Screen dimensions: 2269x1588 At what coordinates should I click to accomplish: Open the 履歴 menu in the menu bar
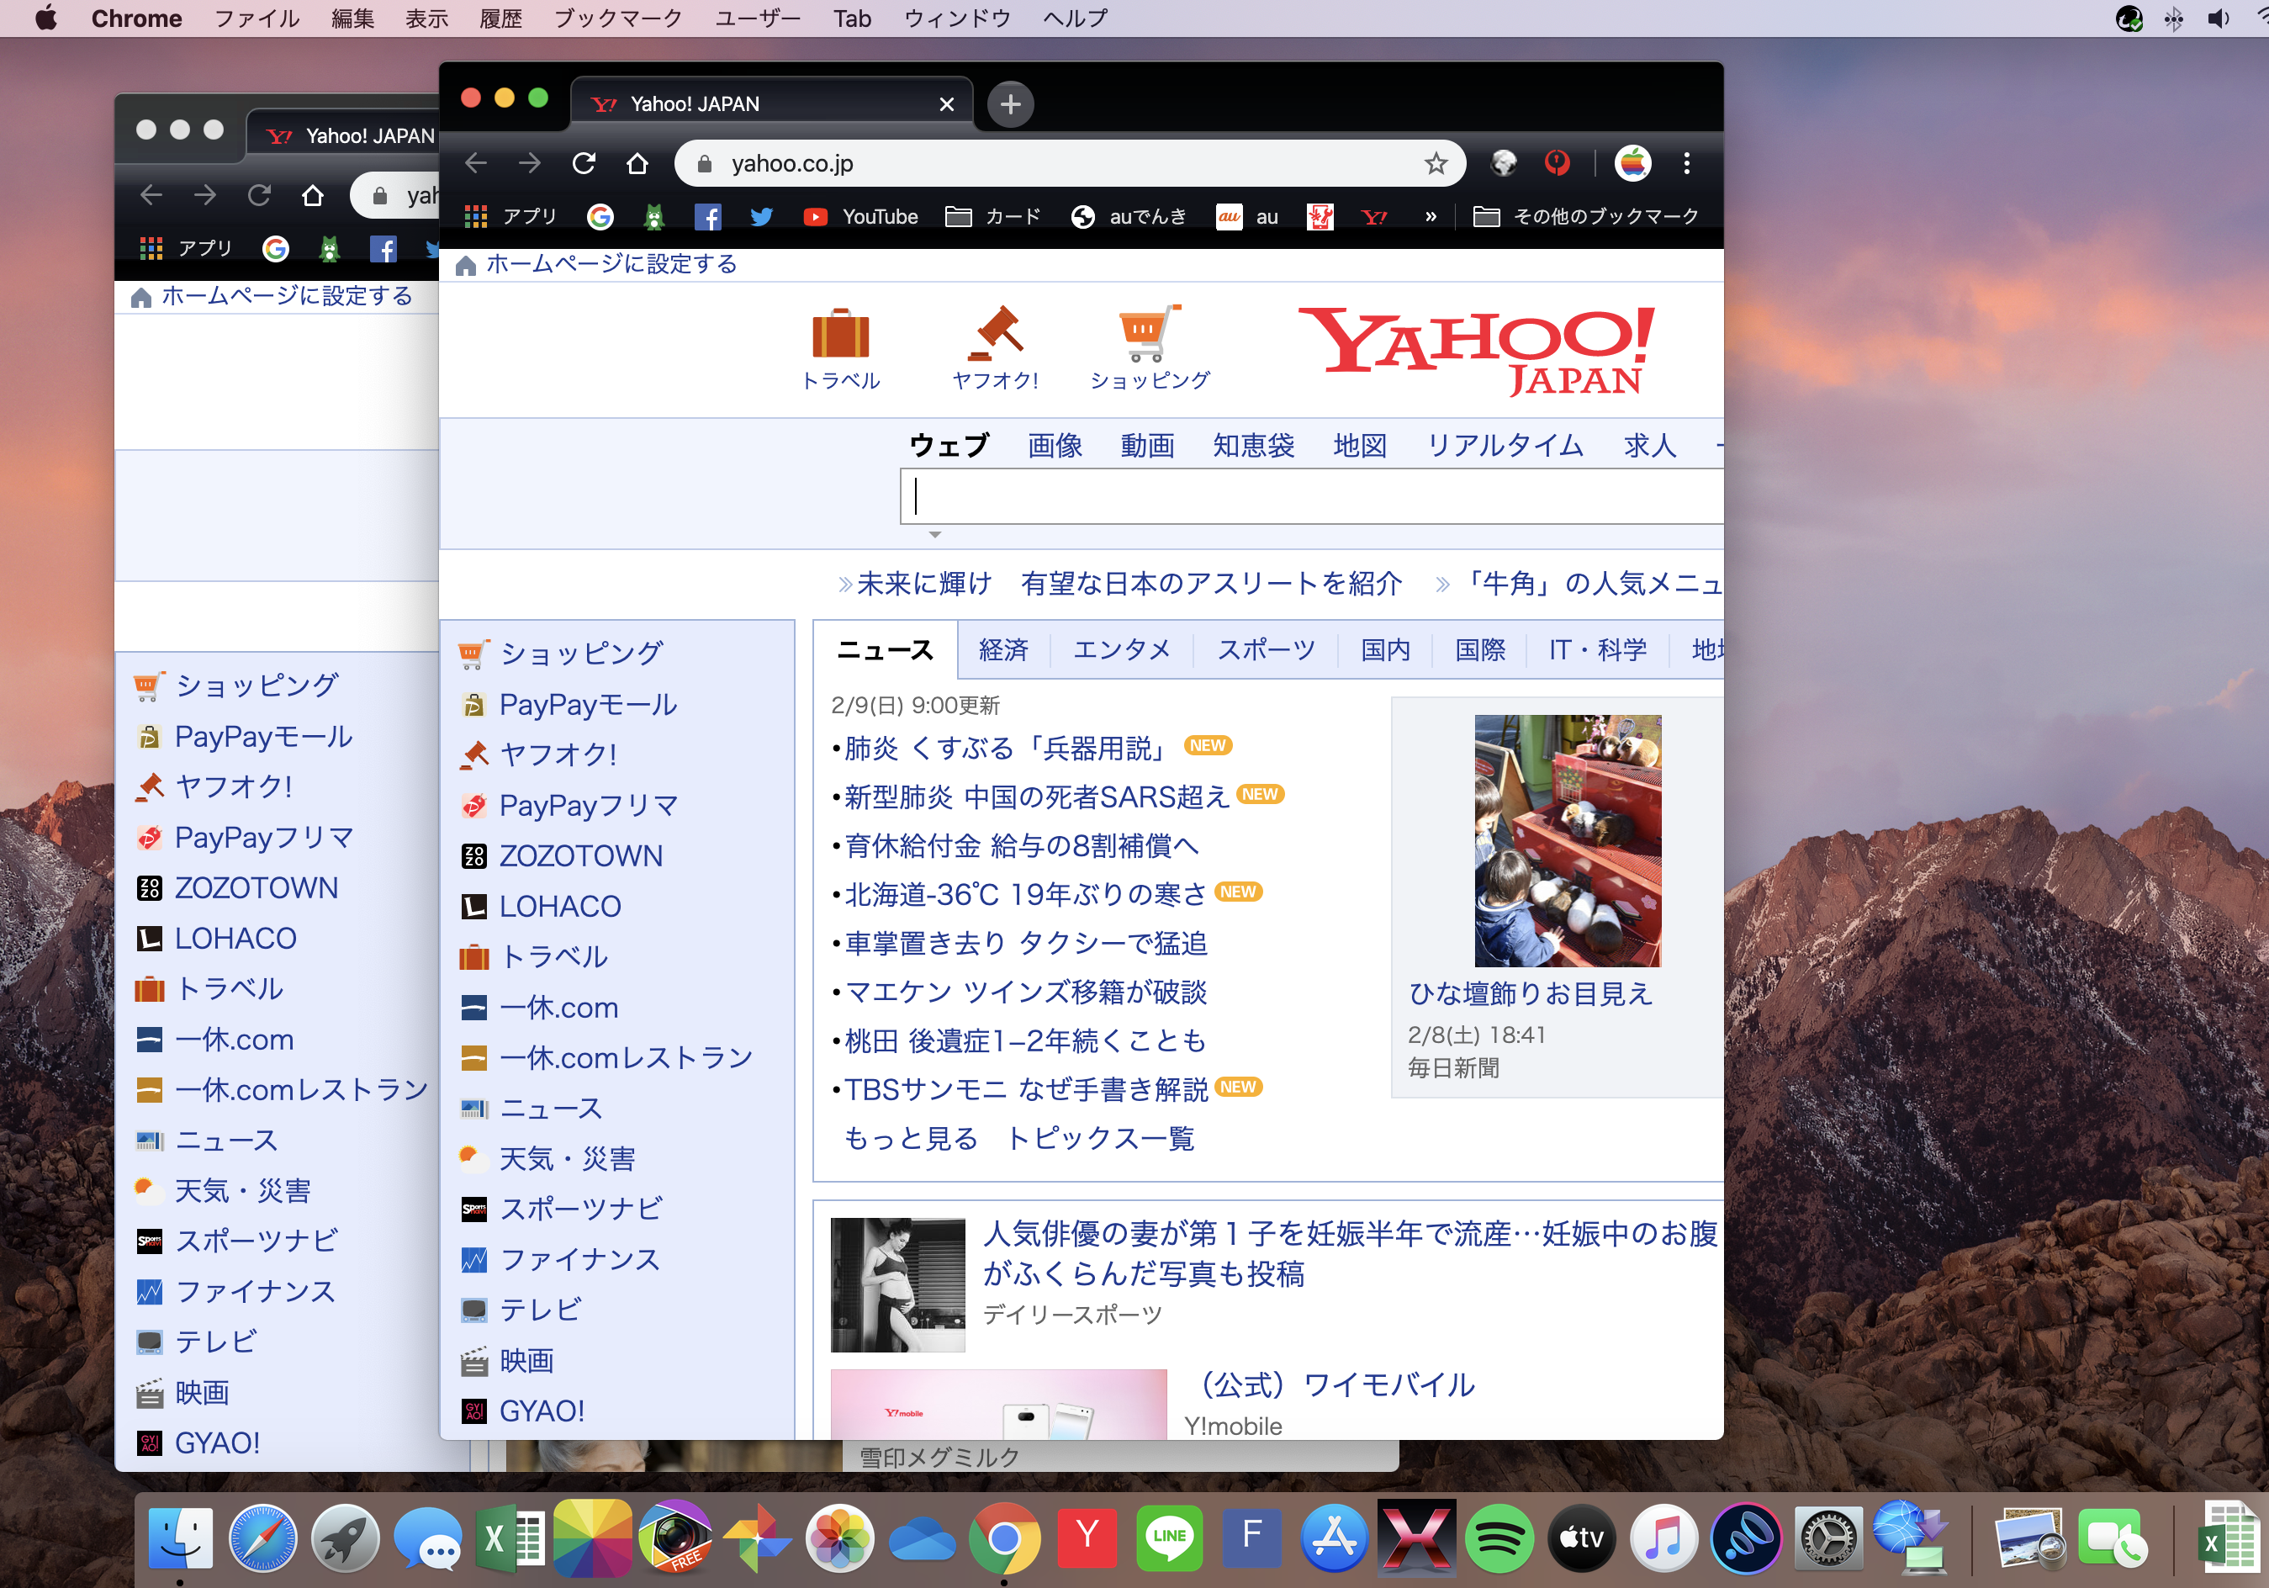pos(500,18)
